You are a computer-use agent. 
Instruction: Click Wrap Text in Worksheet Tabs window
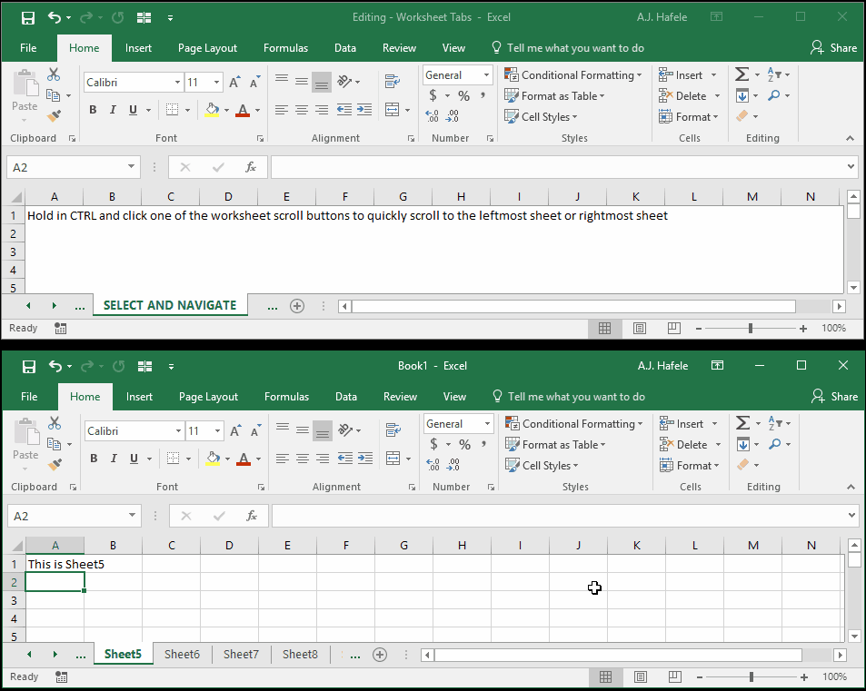coord(393,81)
